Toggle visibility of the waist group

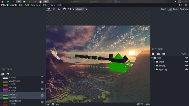point(187,62)
